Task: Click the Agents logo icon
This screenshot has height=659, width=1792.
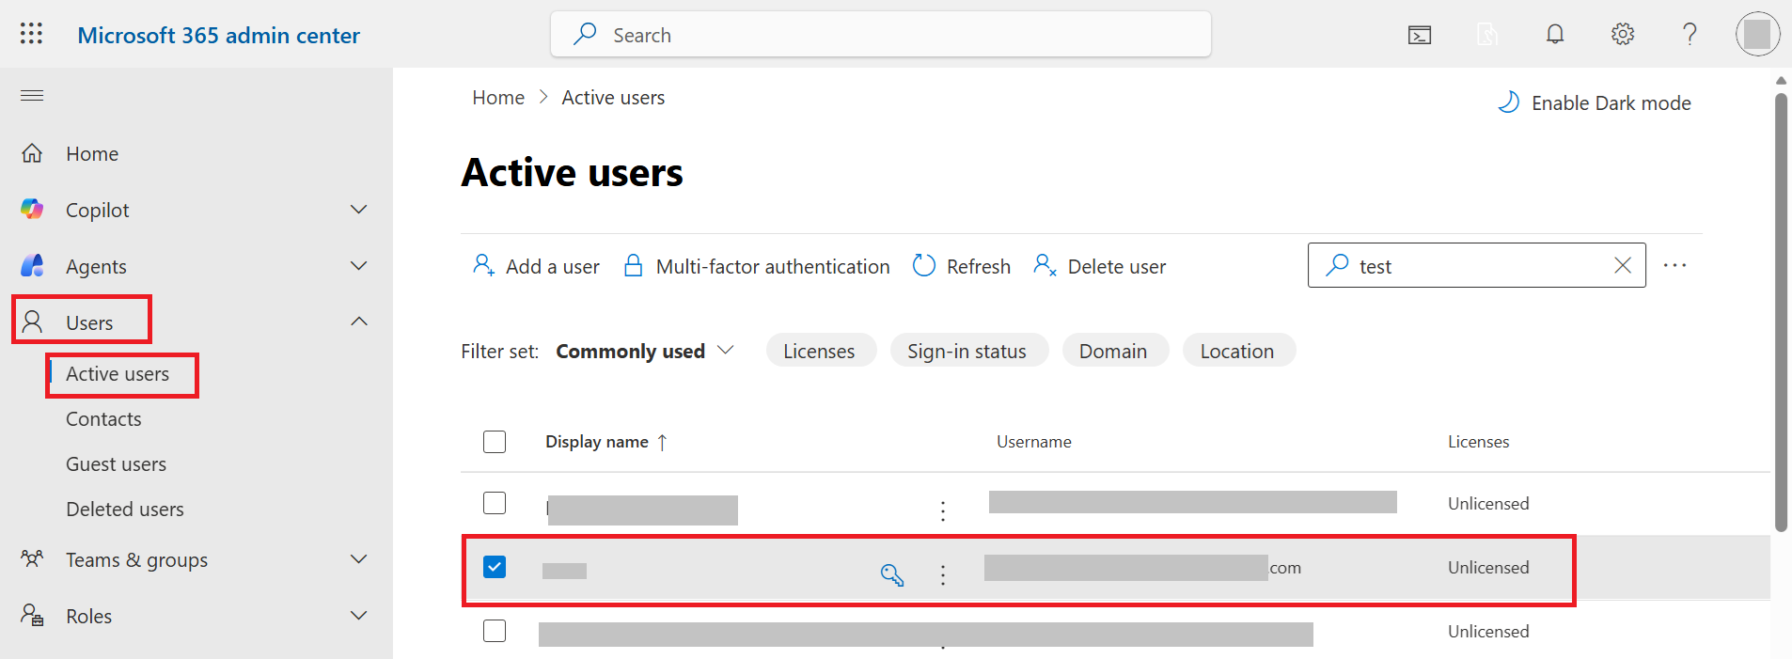Action: click(32, 266)
